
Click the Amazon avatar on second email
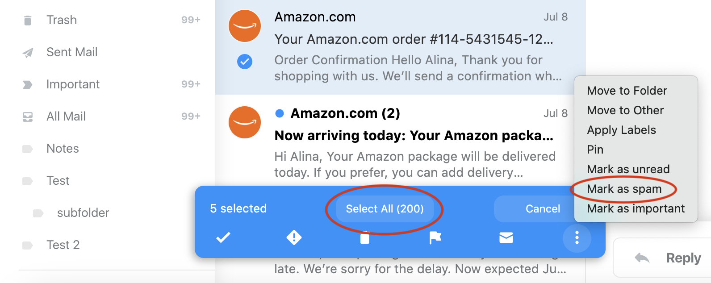click(x=245, y=122)
